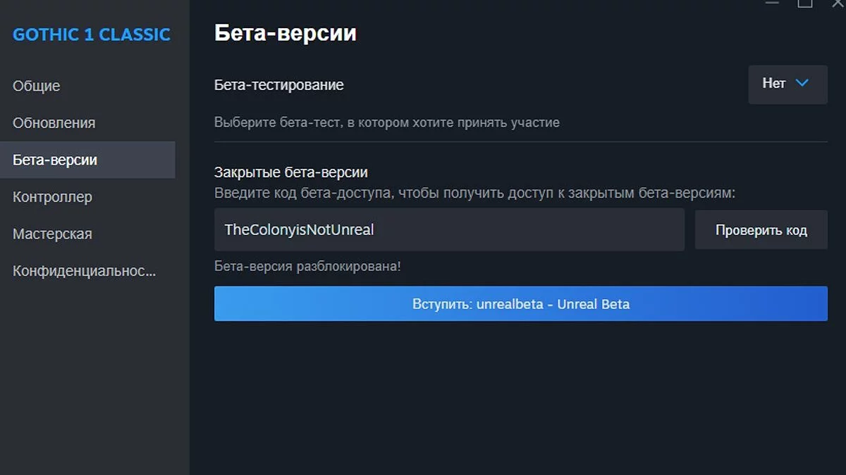Select the Бета-версии sidebar tab
The height and width of the screenshot is (475, 846).
click(55, 160)
